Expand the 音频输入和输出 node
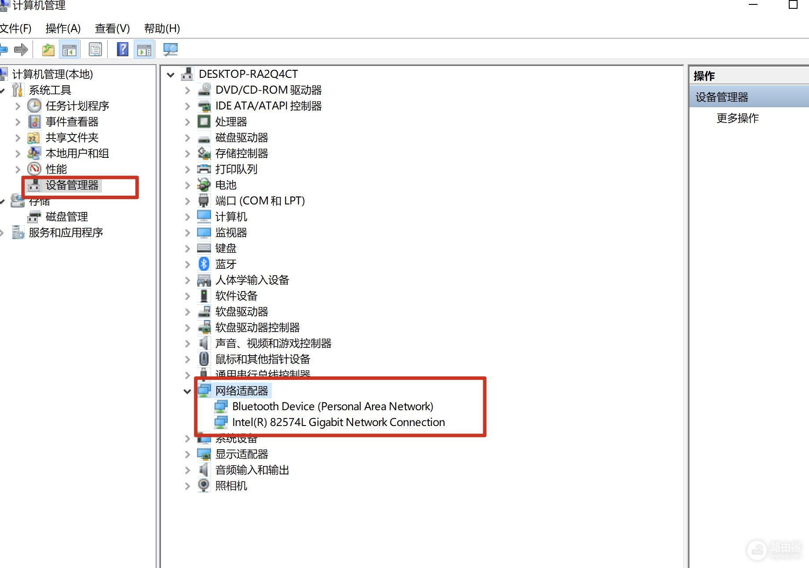This screenshot has width=809, height=568. pyautogui.click(x=187, y=470)
